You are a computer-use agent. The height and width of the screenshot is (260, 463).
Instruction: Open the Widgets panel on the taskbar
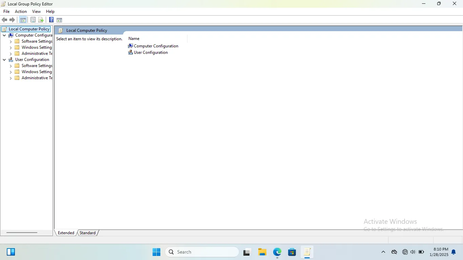tap(11, 252)
